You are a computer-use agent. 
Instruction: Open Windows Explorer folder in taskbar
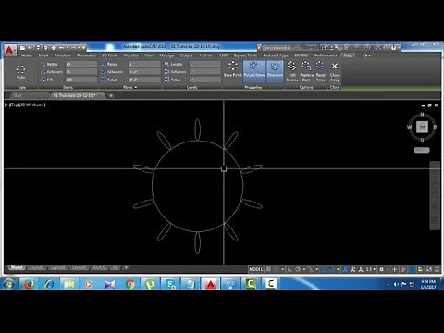coord(69,284)
